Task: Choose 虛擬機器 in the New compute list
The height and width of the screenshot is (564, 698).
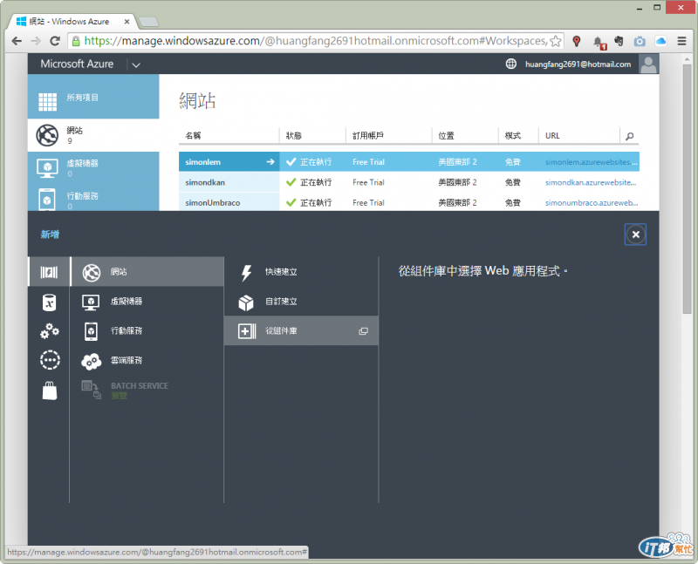Action: tap(147, 302)
